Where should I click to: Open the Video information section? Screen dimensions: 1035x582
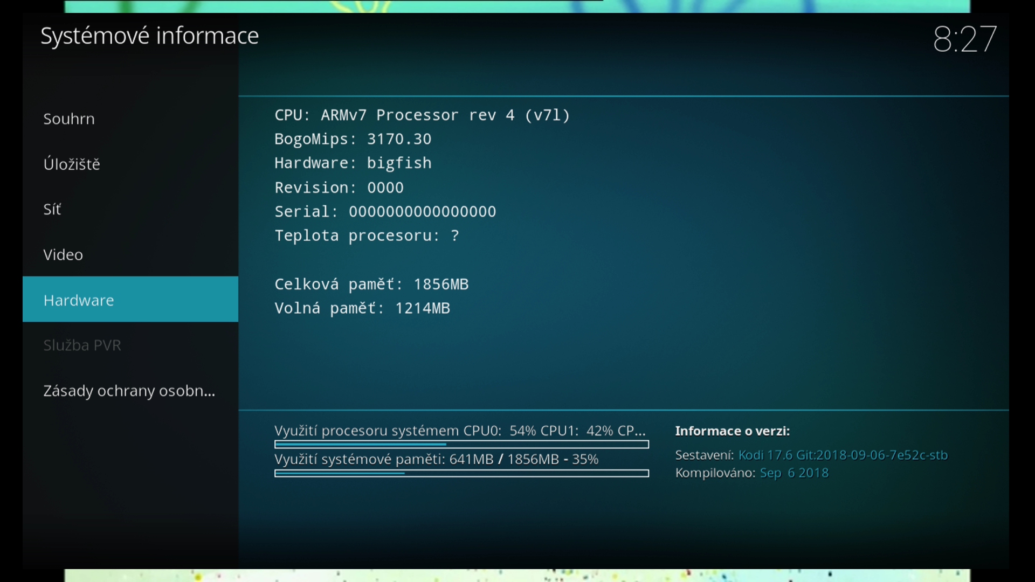(x=63, y=254)
